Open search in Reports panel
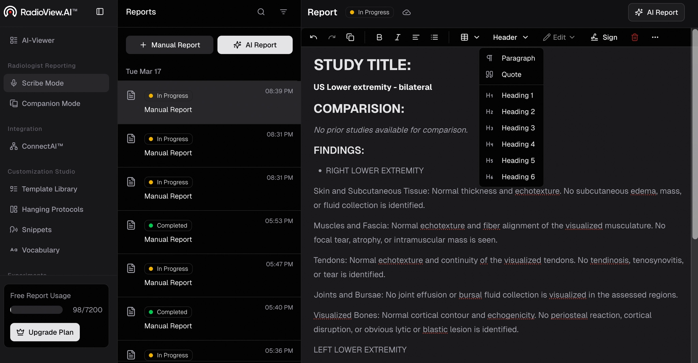The height and width of the screenshot is (363, 698). (x=261, y=12)
